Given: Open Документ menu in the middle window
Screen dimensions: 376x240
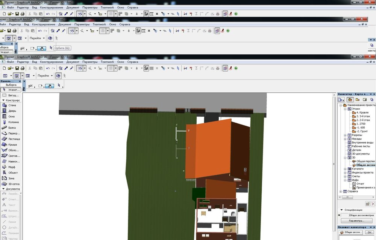Looking at the screenshot, I should (65, 24).
